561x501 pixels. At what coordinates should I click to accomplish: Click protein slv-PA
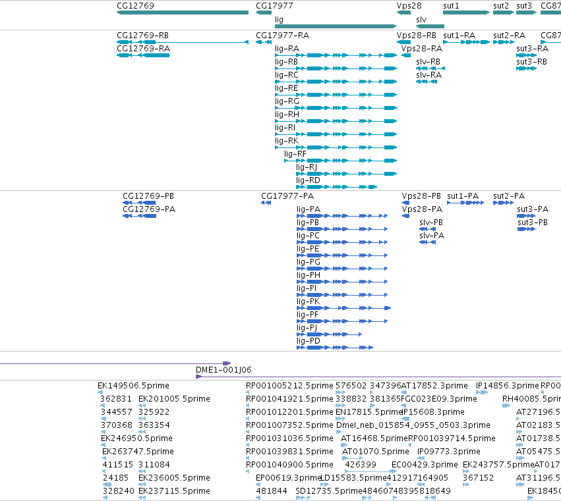(x=428, y=243)
